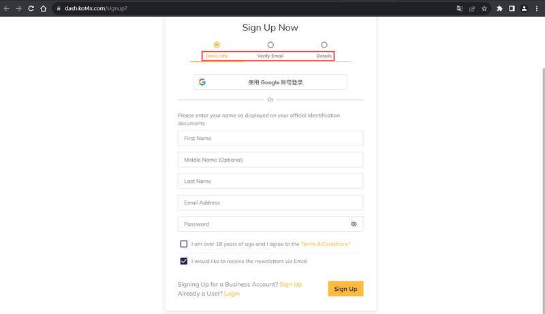Reload the page with the refresh icon
Image resolution: width=545 pixels, height=314 pixels.
[x=31, y=8]
